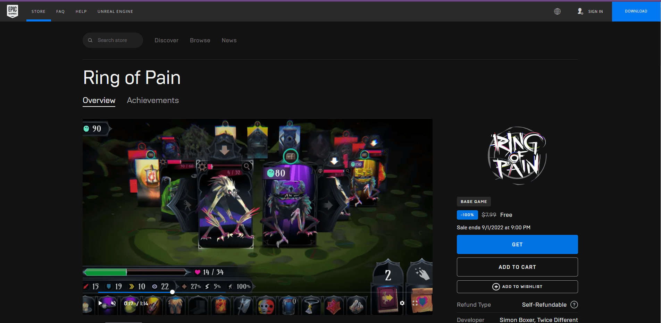Click ADD TO CART

click(517, 267)
